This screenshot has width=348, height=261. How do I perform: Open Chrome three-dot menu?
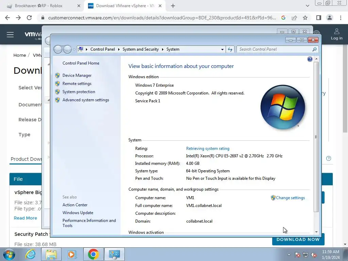click(x=341, y=18)
